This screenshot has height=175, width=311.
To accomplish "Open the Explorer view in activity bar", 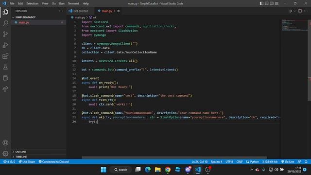I will click(x=5, y=12).
